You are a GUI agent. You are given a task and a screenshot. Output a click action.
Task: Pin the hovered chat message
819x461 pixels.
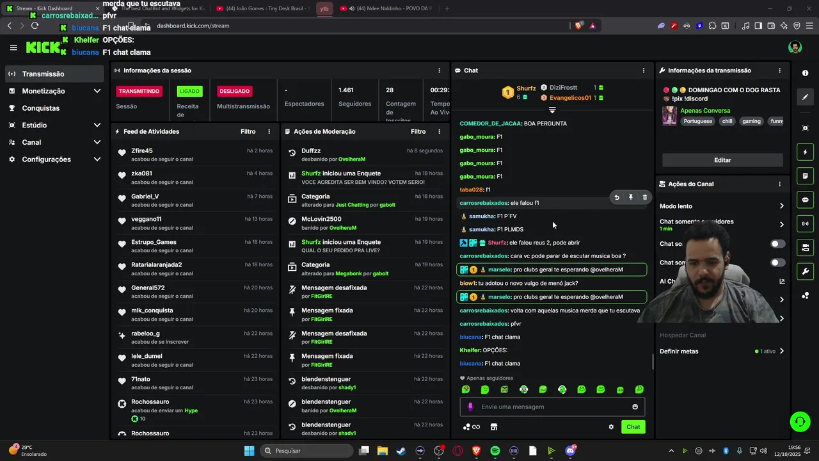[x=631, y=198]
